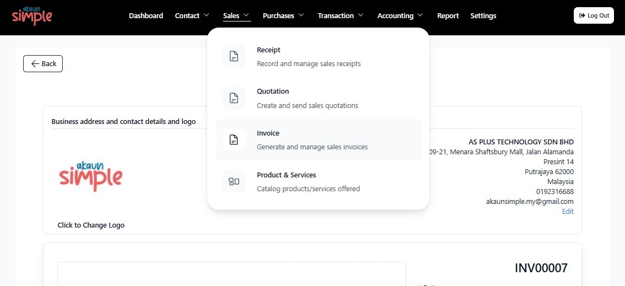Select Receipt from the Sales menu
This screenshot has height=286, width=625.
tap(318, 57)
